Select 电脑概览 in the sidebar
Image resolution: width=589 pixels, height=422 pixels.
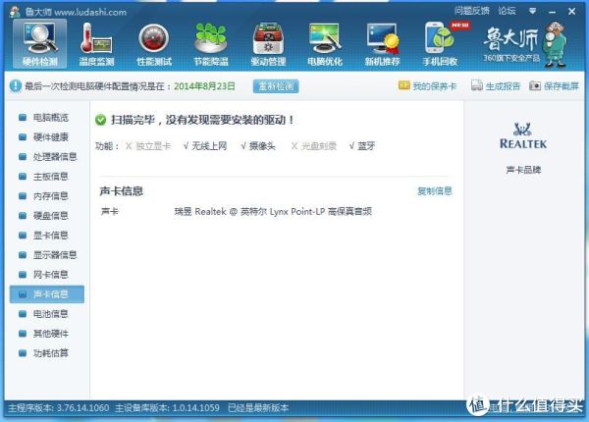50,117
